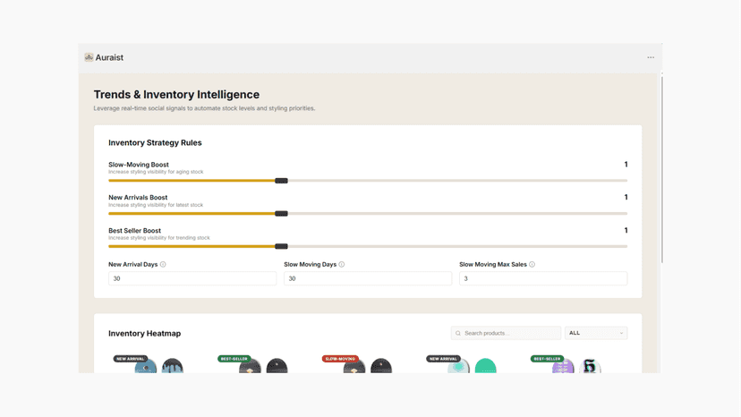
Task: Click the Slow Moving Max Sales input field
Action: (x=543, y=278)
